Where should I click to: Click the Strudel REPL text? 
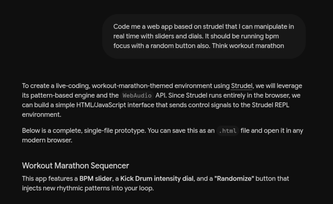pyautogui.click(x=270, y=105)
